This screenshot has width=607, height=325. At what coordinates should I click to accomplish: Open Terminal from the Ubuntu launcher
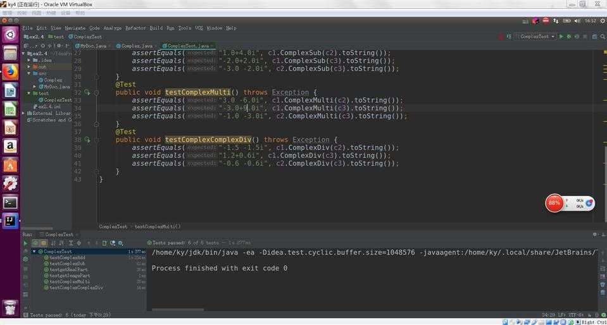click(x=11, y=202)
